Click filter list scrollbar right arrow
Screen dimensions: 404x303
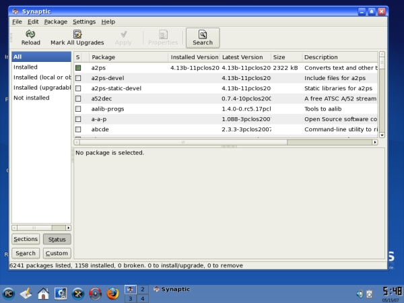click(68, 228)
